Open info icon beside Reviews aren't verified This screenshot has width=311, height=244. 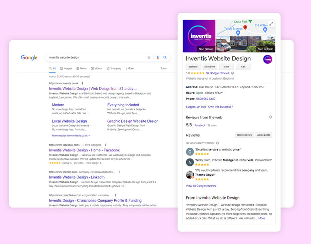(x=218, y=143)
